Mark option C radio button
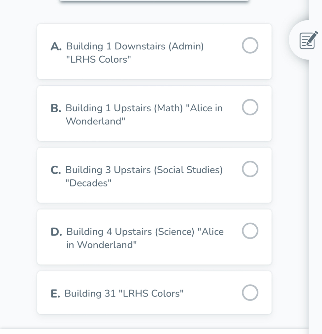The width and height of the screenshot is (322, 334). 250,169
